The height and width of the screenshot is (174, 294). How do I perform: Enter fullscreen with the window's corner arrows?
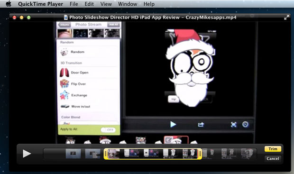(286, 18)
